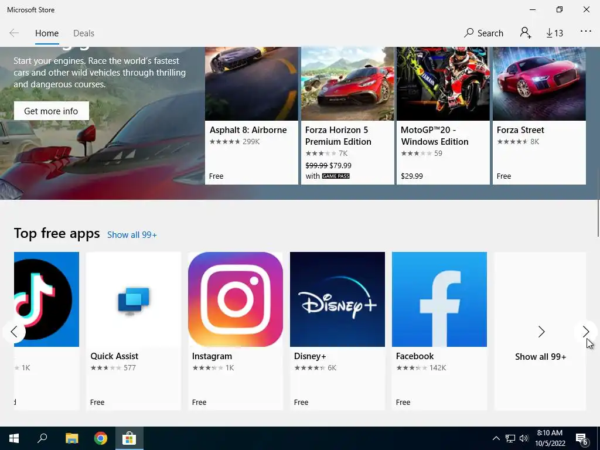Open the Quick Assist app icon
600x450 pixels.
[x=133, y=299]
